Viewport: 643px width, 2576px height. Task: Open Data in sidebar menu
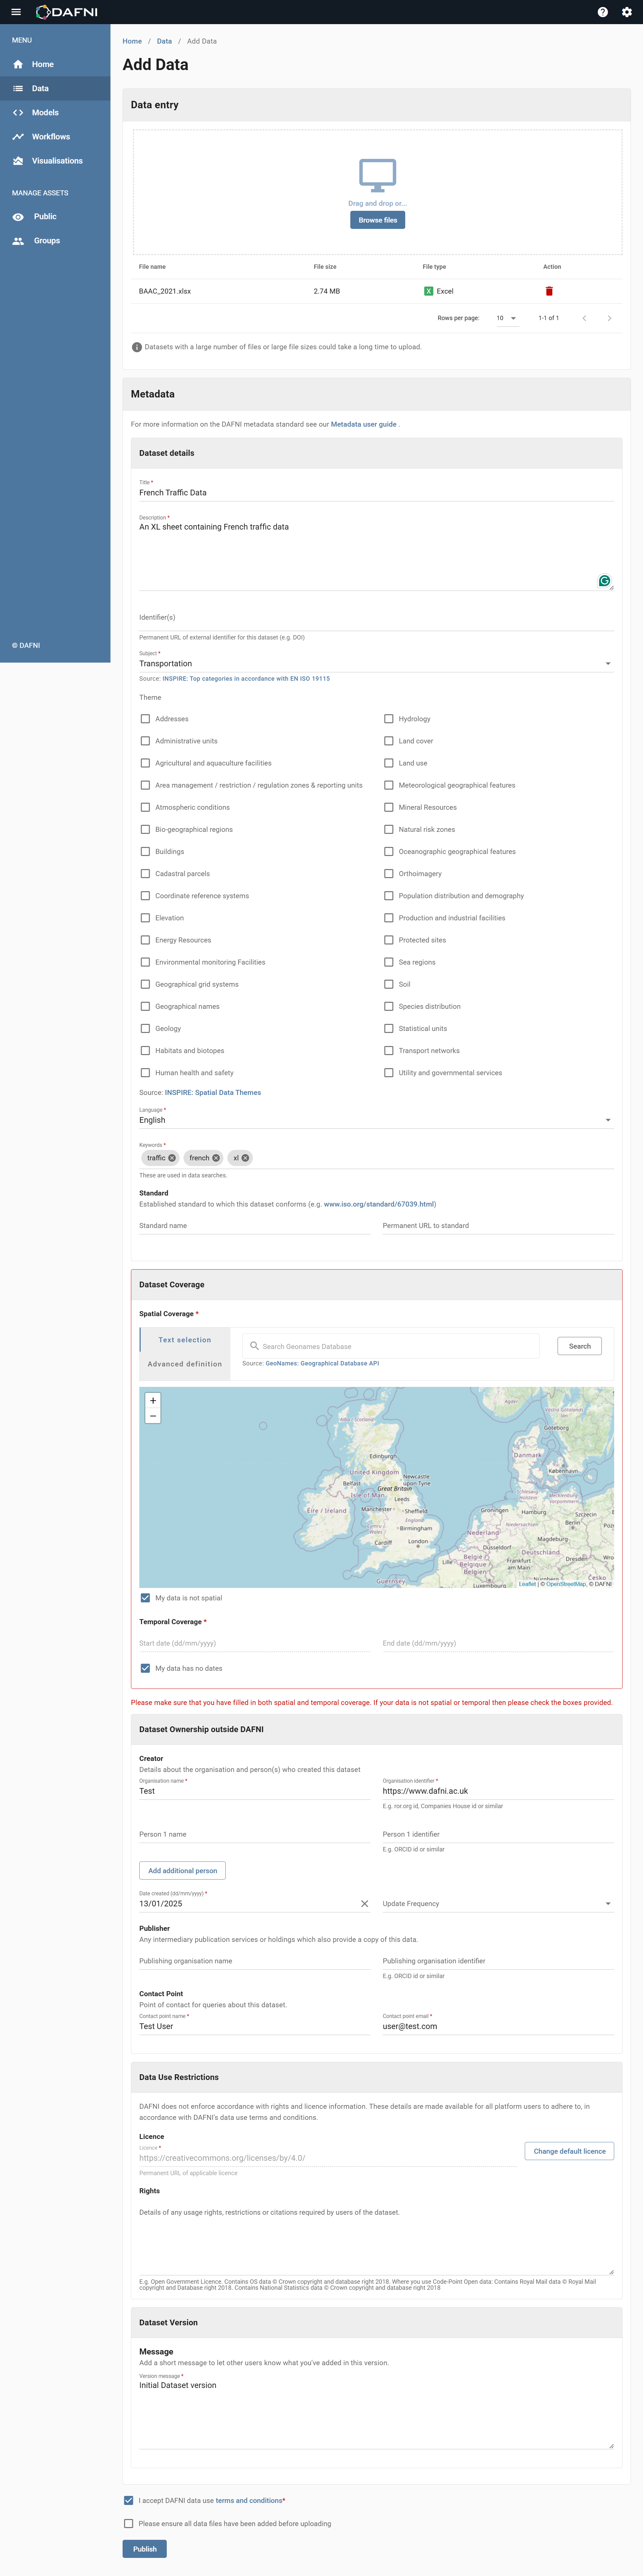coord(55,88)
